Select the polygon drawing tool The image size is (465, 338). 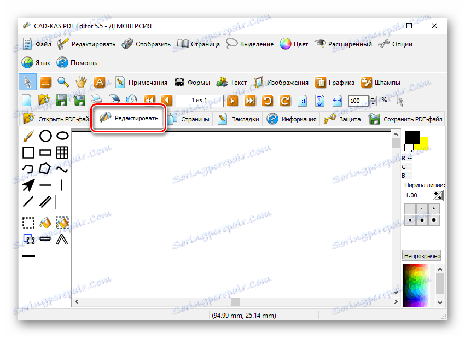45,169
